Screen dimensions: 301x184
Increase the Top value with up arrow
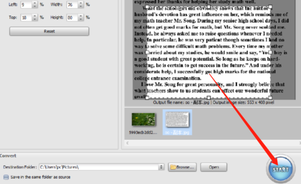35,16
